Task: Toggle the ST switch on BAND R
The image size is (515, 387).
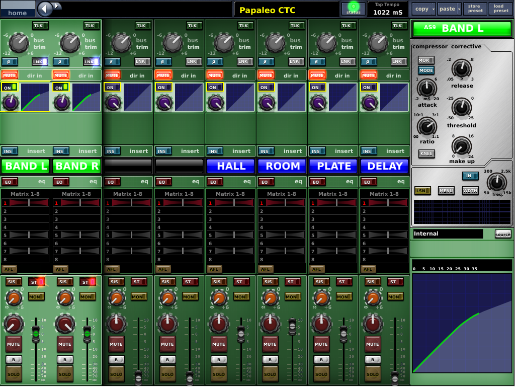Action: pyautogui.click(x=89, y=282)
